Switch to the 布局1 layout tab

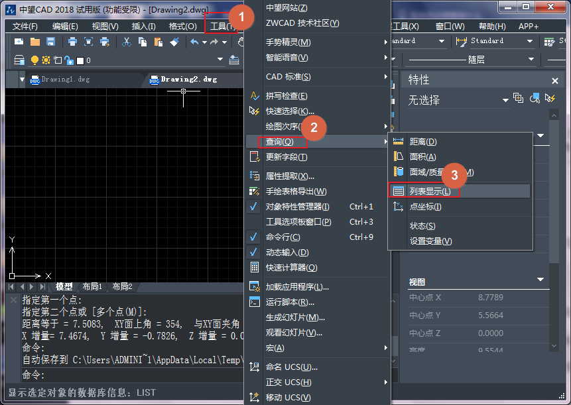92,287
